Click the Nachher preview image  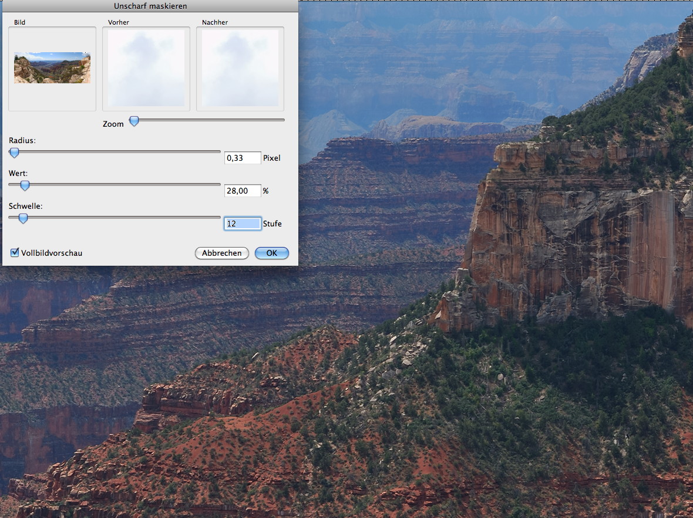coord(240,68)
